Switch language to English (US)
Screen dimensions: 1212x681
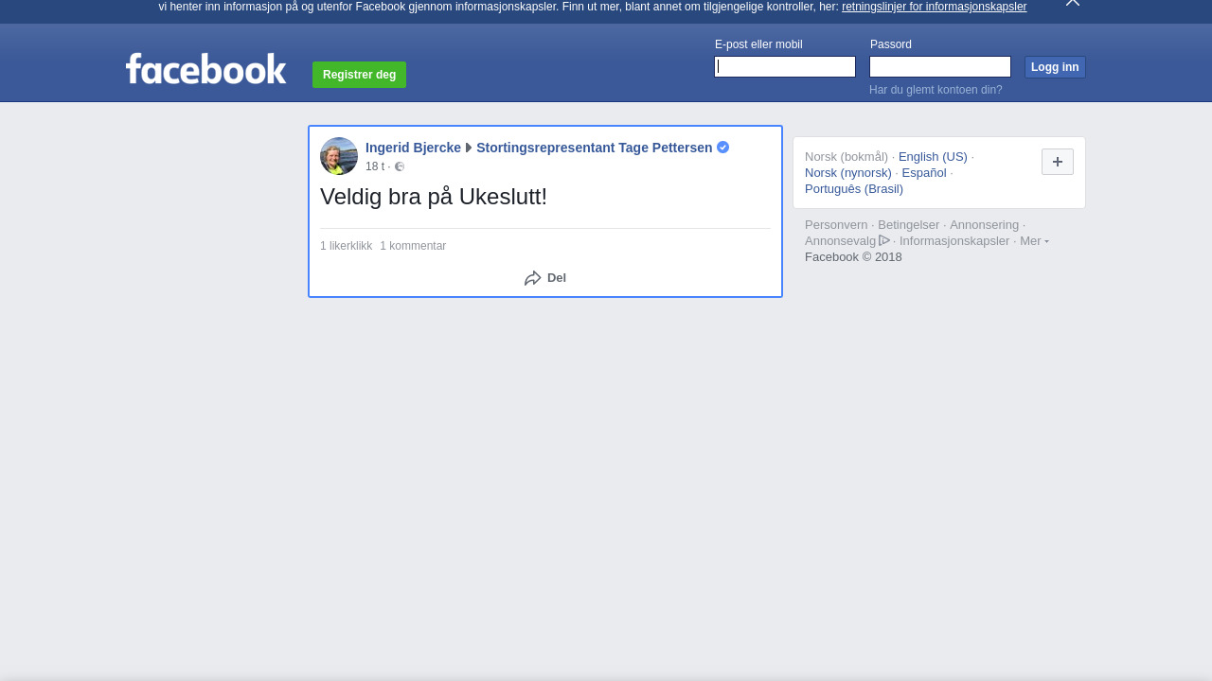(x=933, y=157)
